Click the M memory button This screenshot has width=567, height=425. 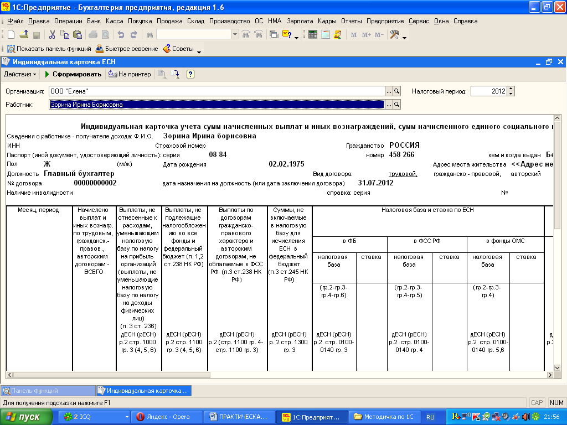[x=354, y=35]
